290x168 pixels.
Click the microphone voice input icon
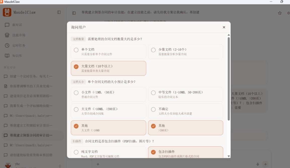[258, 164]
